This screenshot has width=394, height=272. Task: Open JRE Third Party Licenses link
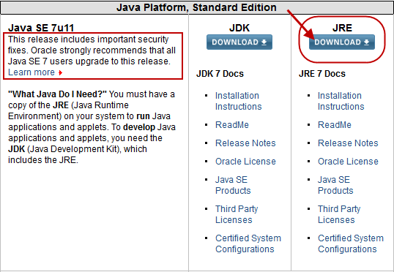click(339, 214)
